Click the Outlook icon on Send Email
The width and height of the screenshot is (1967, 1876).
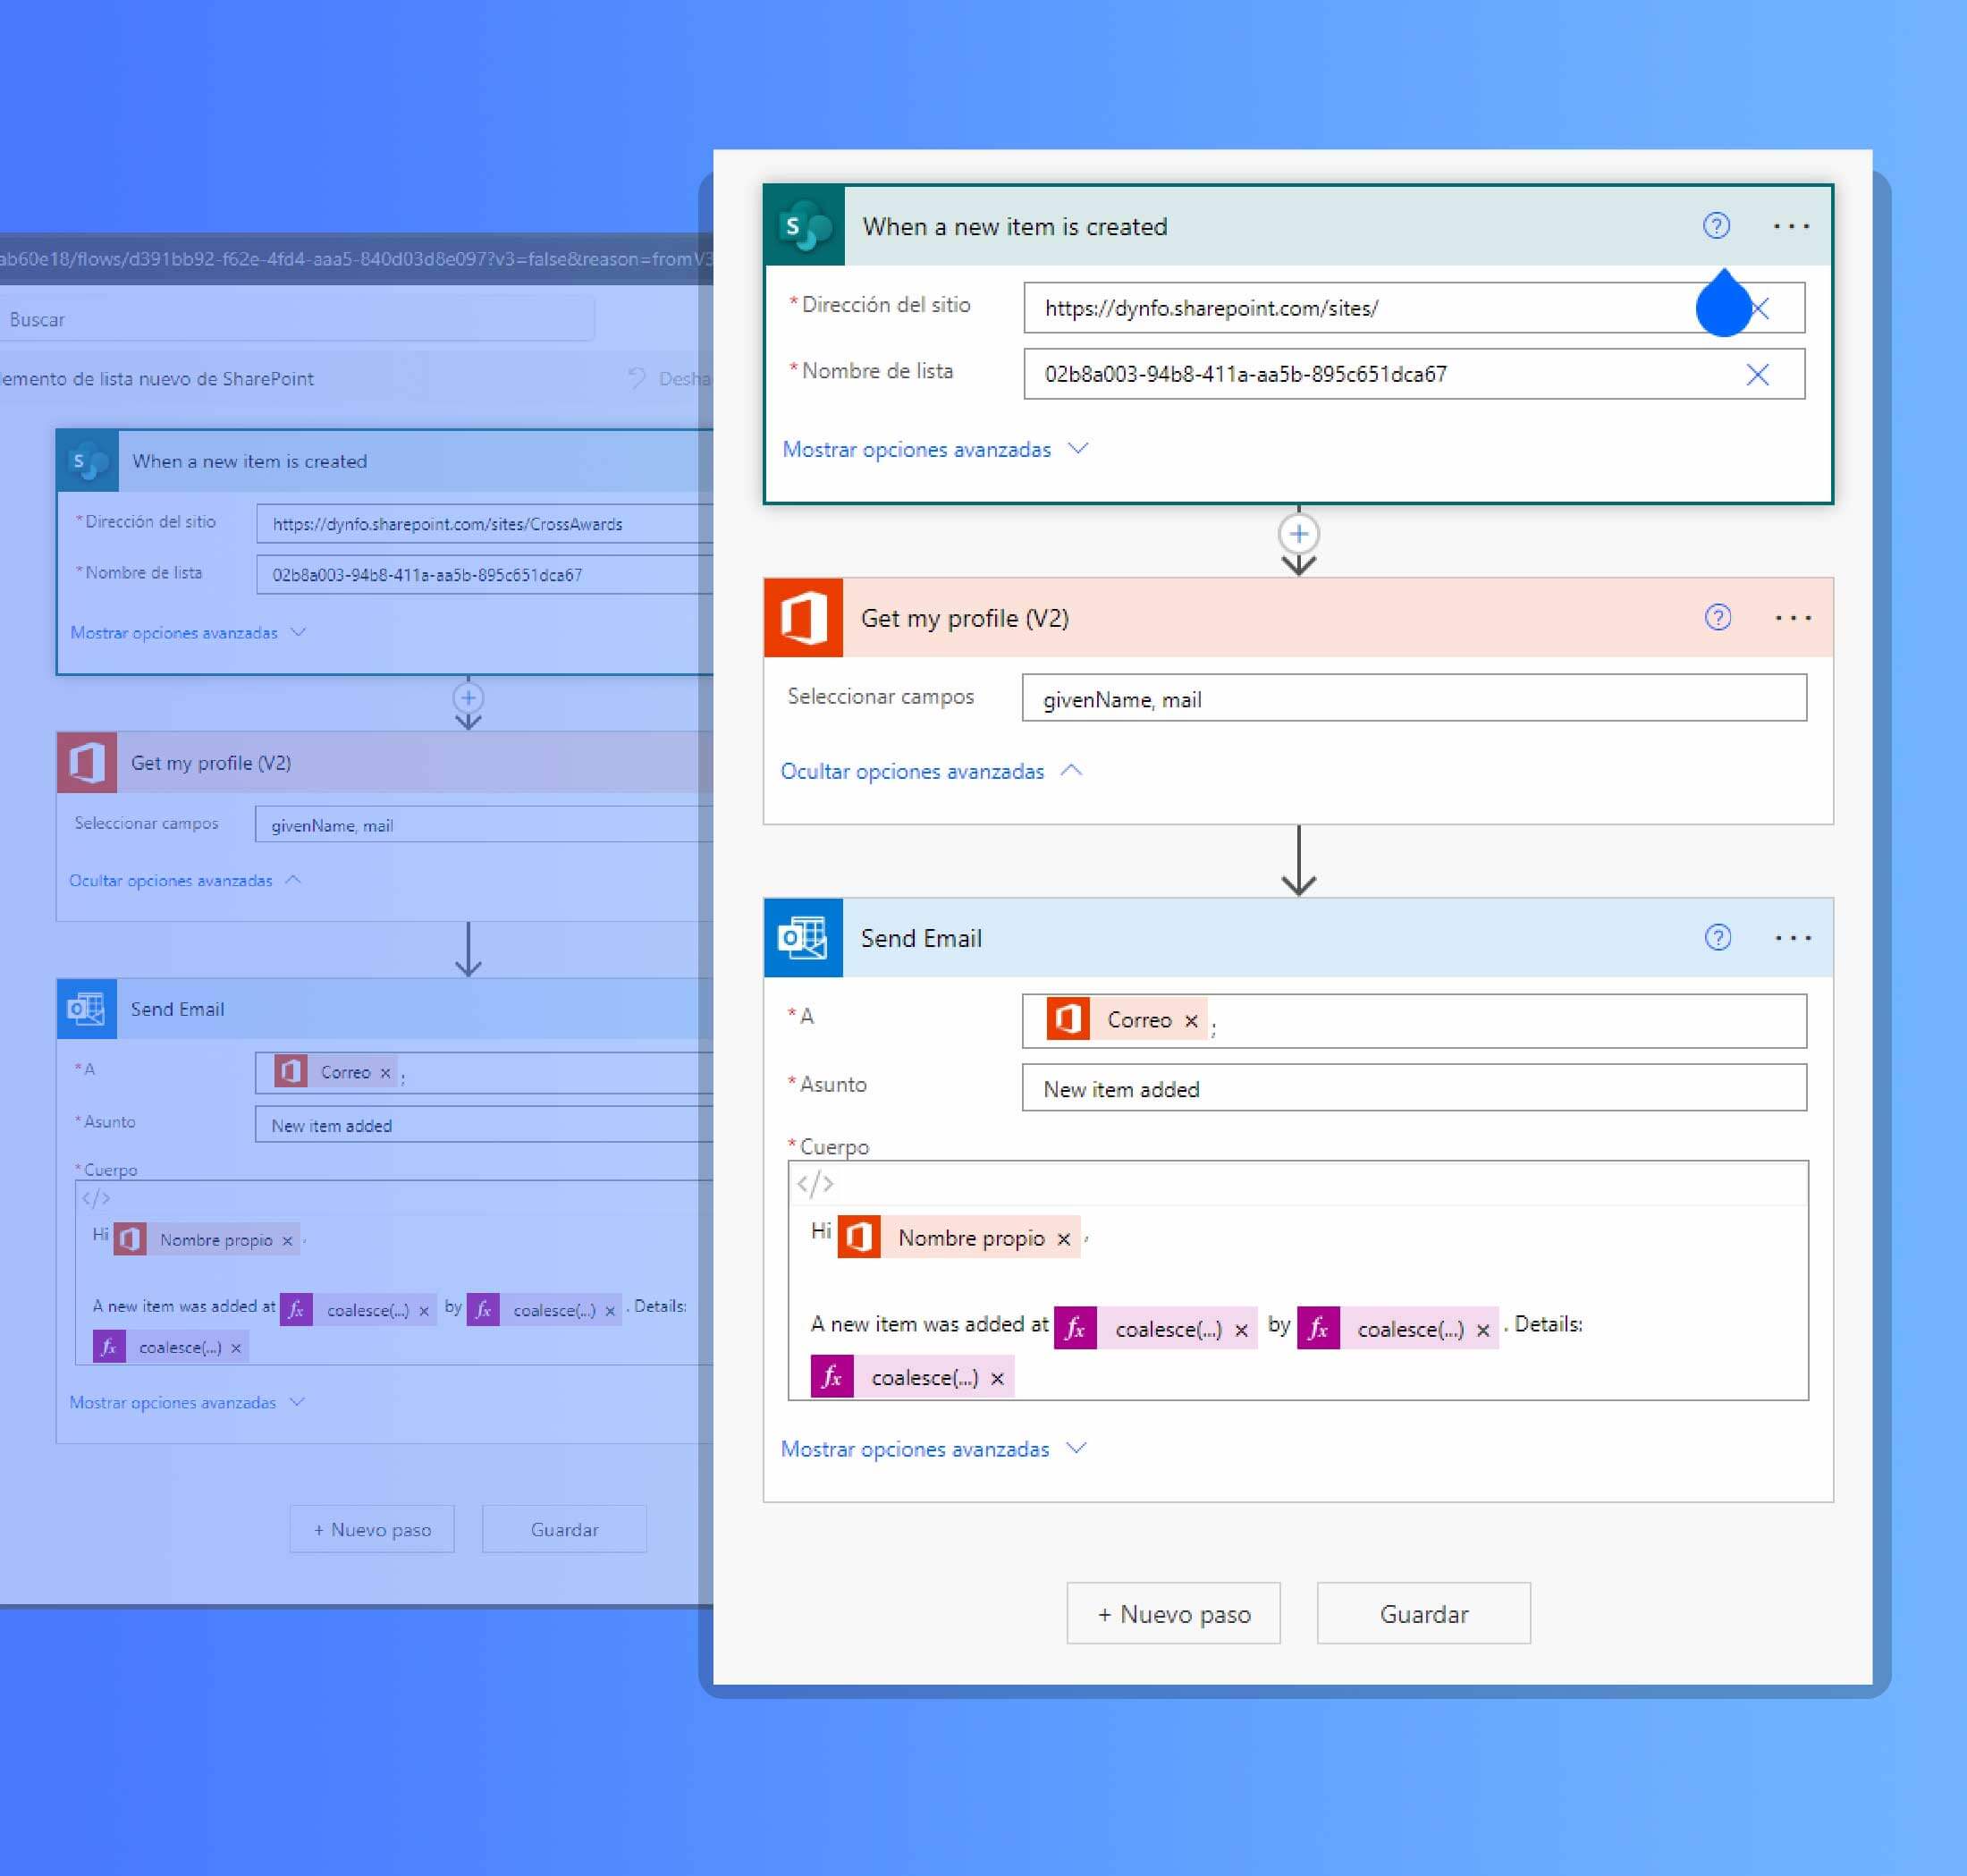(804, 938)
